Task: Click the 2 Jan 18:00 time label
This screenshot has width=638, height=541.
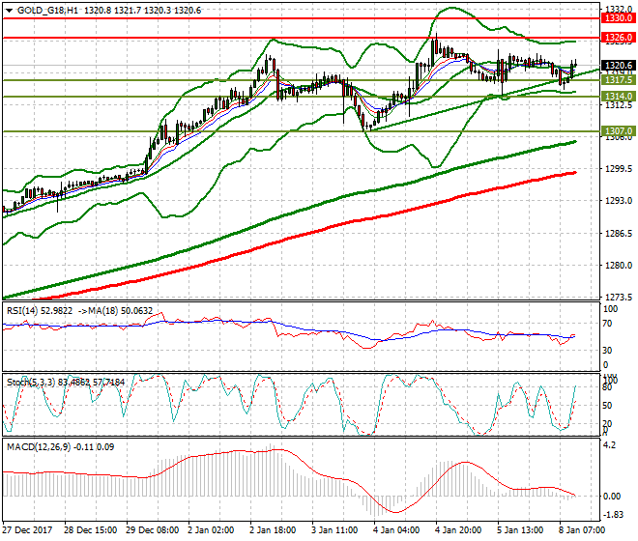Action: click(273, 530)
